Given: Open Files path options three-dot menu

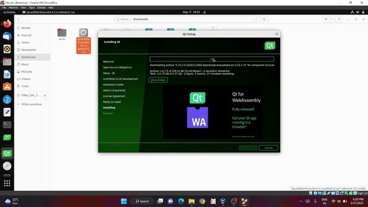Looking at the screenshot, I should (x=256, y=19).
